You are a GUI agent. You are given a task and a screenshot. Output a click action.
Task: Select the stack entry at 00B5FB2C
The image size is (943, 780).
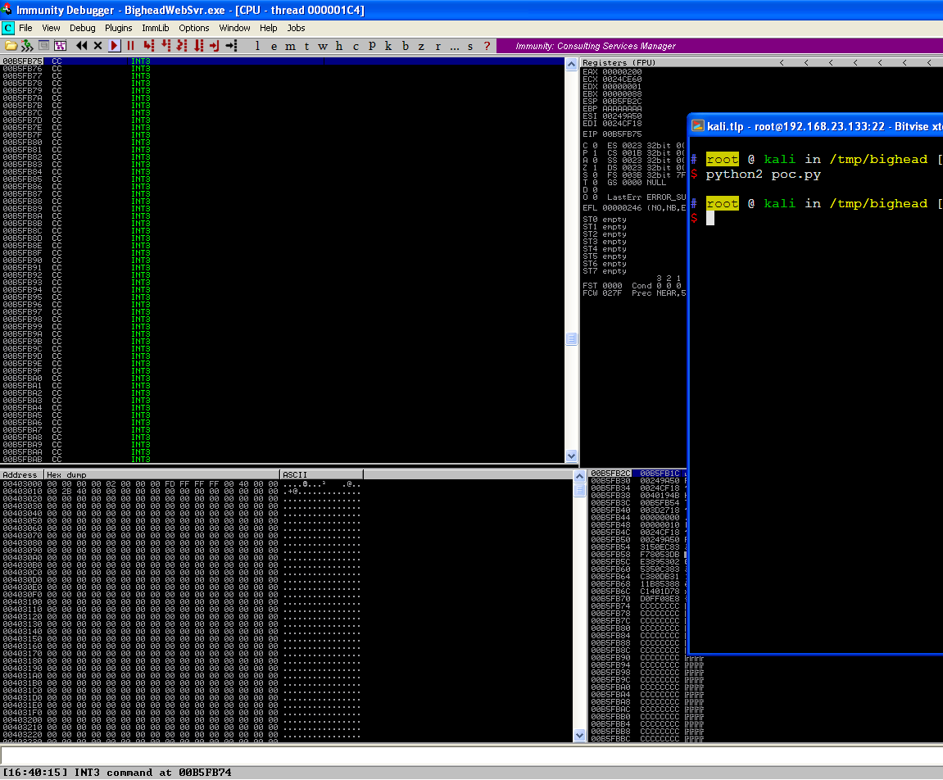(x=610, y=474)
